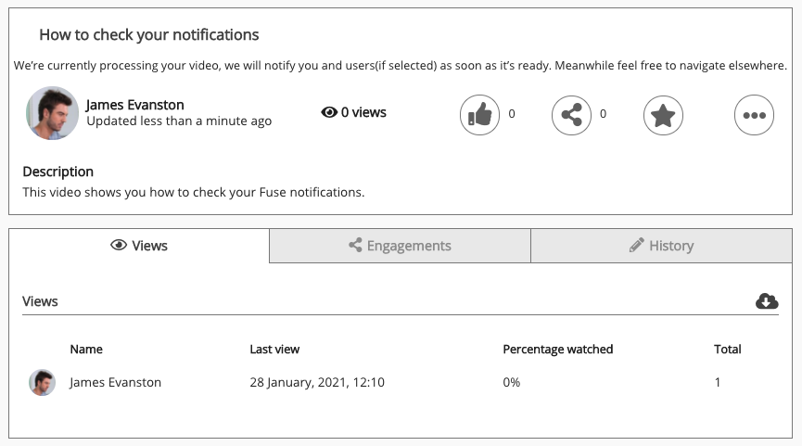Click the share icon button

coord(571,115)
